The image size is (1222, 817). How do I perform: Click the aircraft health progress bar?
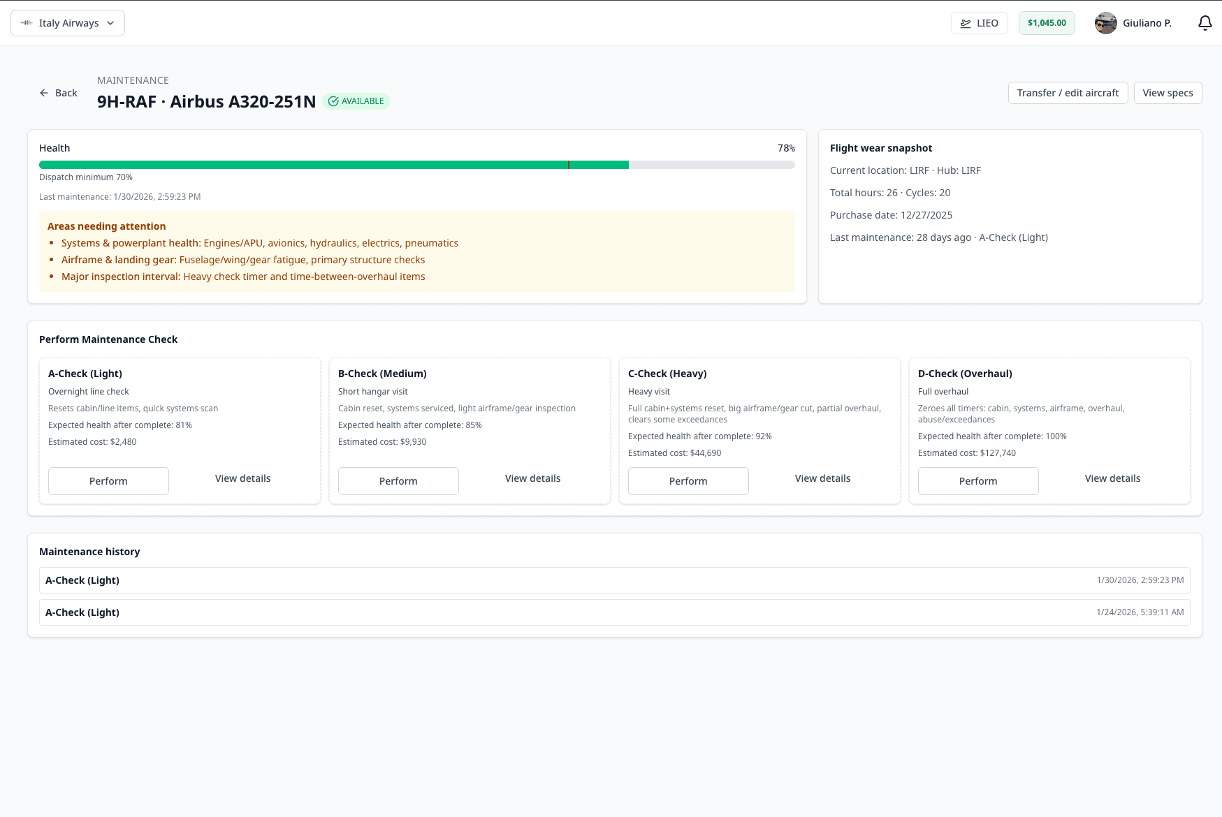[x=416, y=165]
